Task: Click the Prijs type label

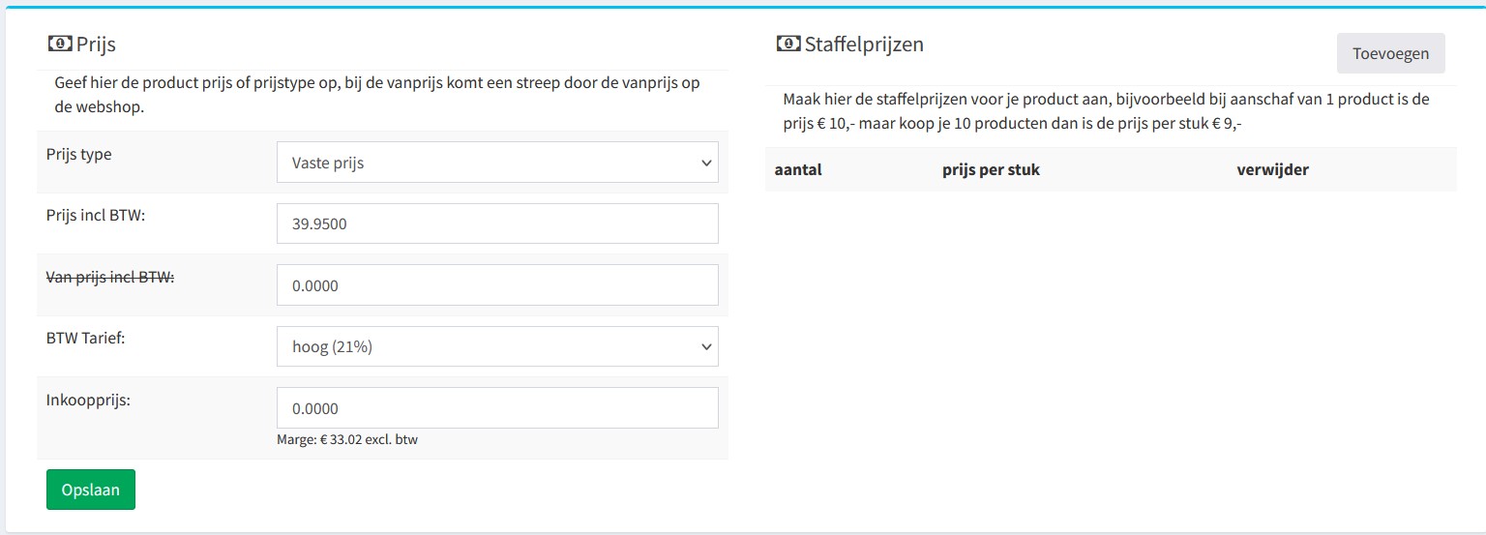Action: [x=79, y=155]
